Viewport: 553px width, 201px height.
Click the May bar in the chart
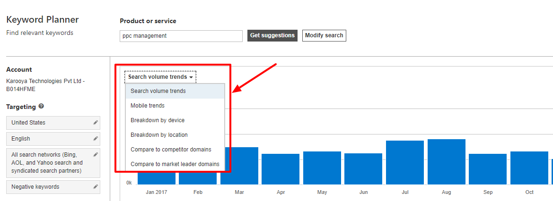pyautogui.click(x=322, y=168)
